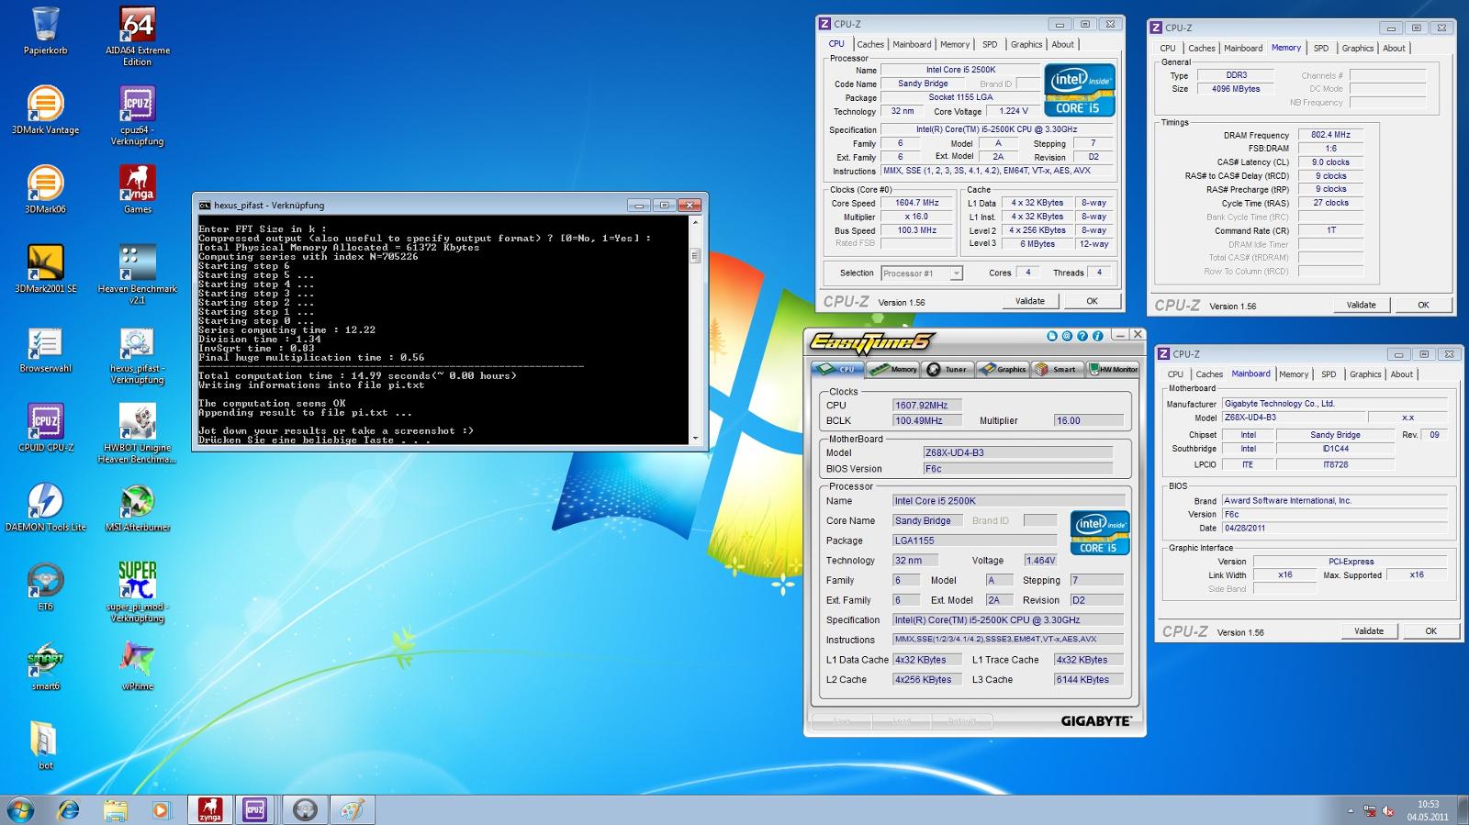Viewport: 1469px width, 825px height.
Task: Switch to Caches tab in top CPU-Z window
Action: tap(870, 44)
